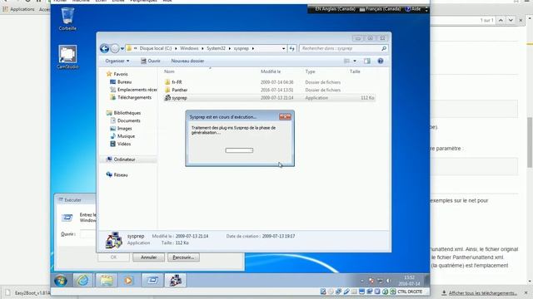The height and width of the screenshot is (299, 533).
Task: Go to the previous find result in browser
Action: tap(501, 20)
